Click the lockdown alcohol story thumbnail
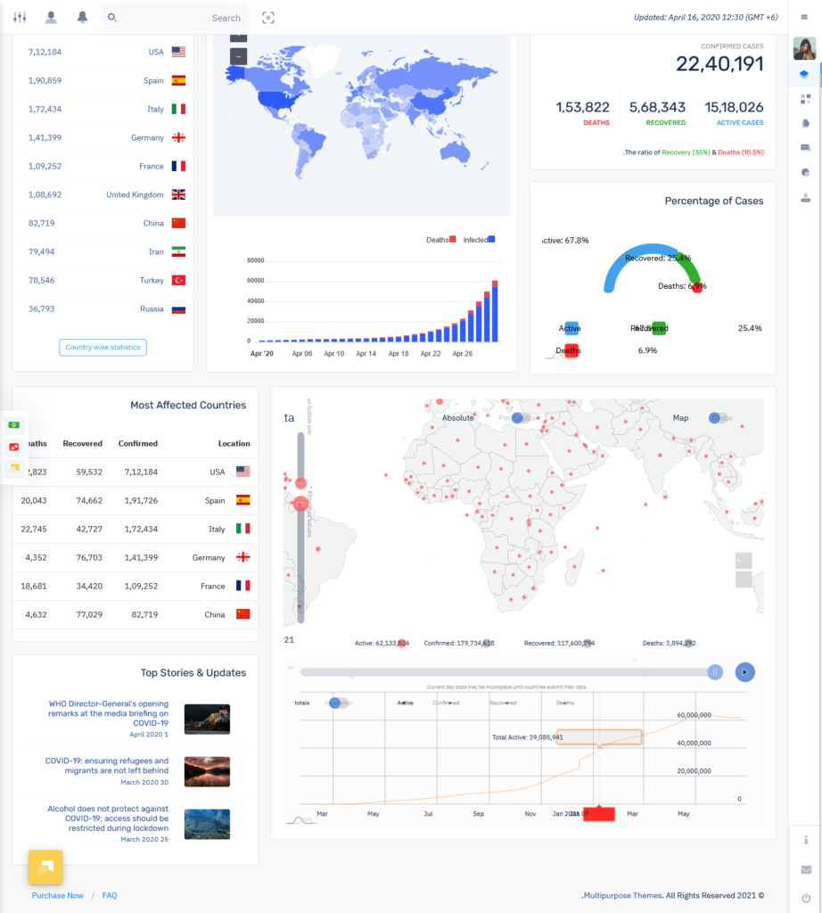The image size is (822, 913). [x=207, y=824]
